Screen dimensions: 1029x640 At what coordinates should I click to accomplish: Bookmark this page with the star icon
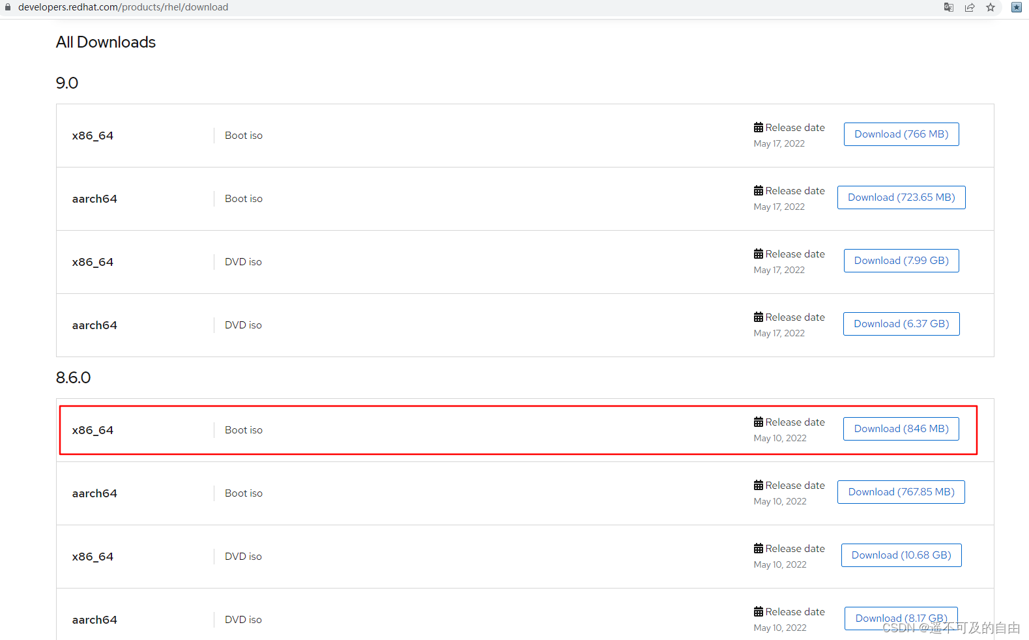click(x=991, y=7)
